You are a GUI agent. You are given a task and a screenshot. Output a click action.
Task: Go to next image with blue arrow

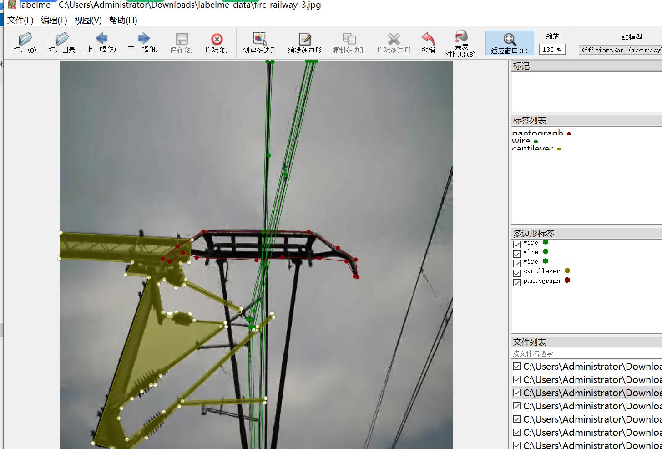point(143,43)
